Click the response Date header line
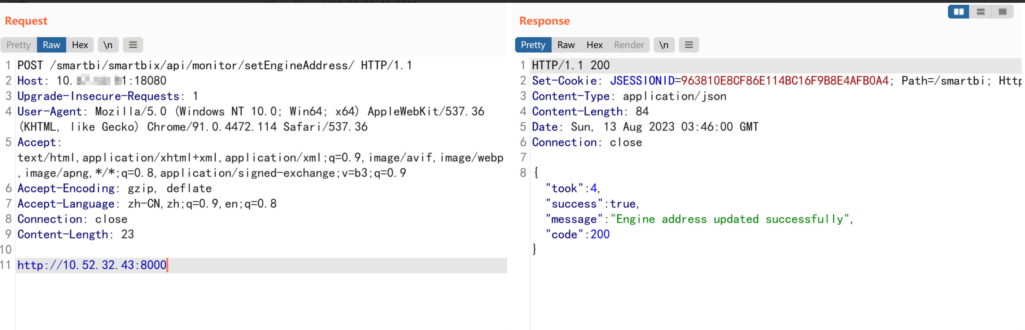The image size is (1025, 330). pos(645,127)
